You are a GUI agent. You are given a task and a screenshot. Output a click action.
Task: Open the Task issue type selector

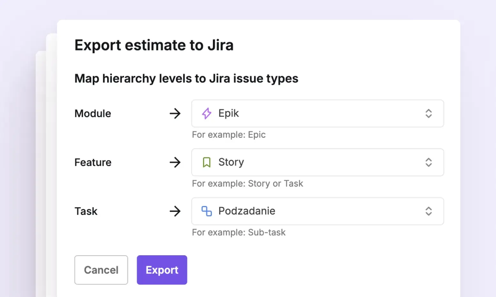317,211
